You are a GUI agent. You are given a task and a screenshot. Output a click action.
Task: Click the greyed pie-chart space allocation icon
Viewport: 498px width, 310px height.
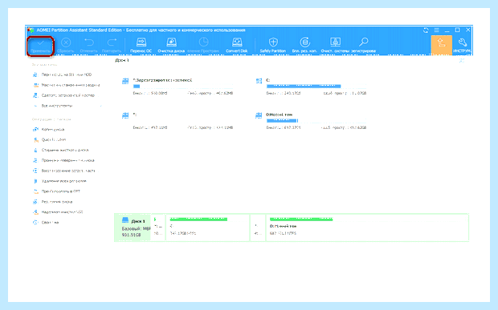[x=203, y=42]
